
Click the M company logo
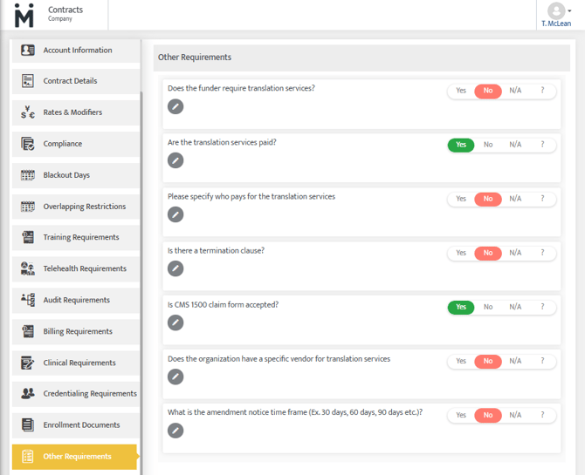tap(24, 16)
